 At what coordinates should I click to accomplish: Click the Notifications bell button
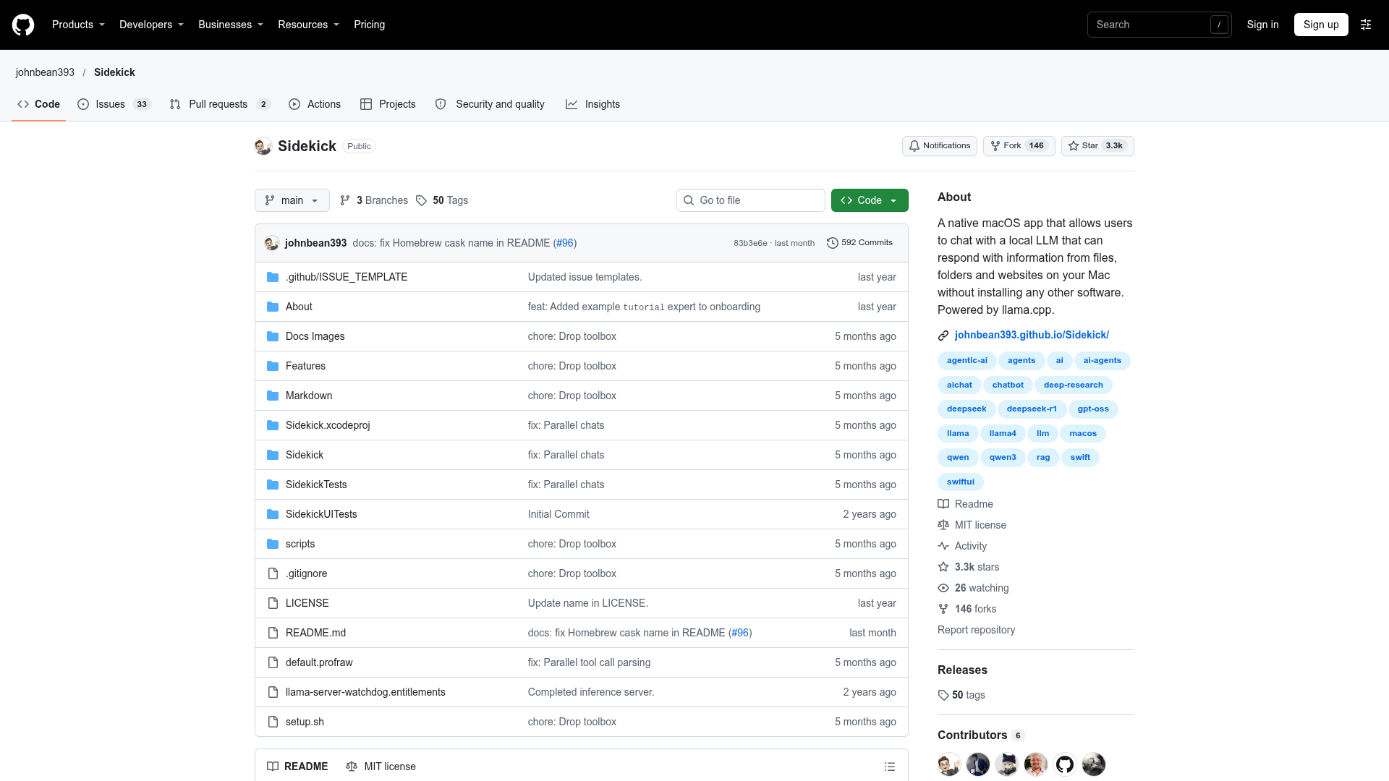pyautogui.click(x=939, y=146)
